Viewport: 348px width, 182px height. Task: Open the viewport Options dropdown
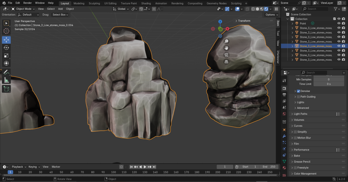pyautogui.click(x=272, y=15)
